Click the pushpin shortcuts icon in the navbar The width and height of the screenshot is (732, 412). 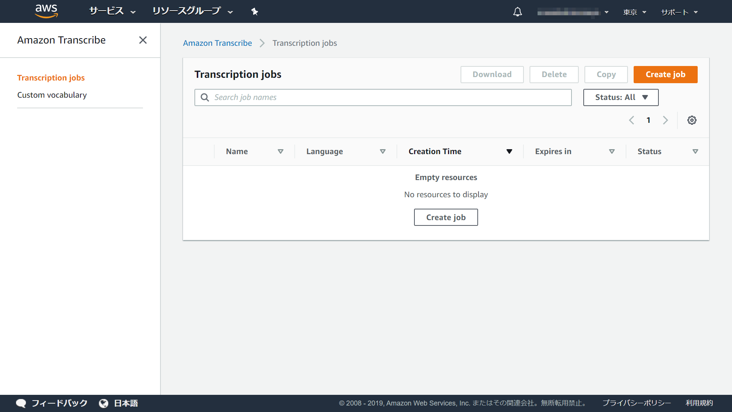tap(254, 11)
